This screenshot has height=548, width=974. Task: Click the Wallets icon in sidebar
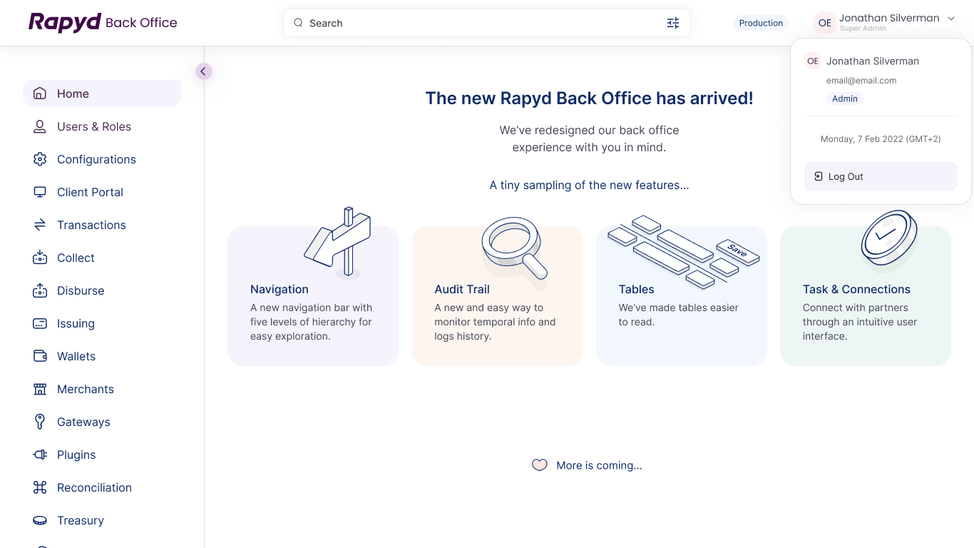tap(40, 356)
